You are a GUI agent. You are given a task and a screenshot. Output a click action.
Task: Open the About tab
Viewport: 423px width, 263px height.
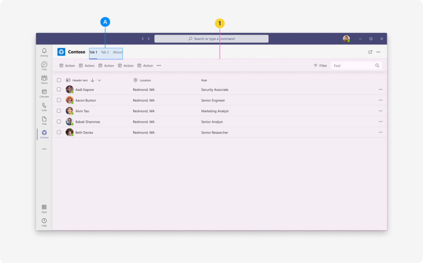pyautogui.click(x=118, y=52)
